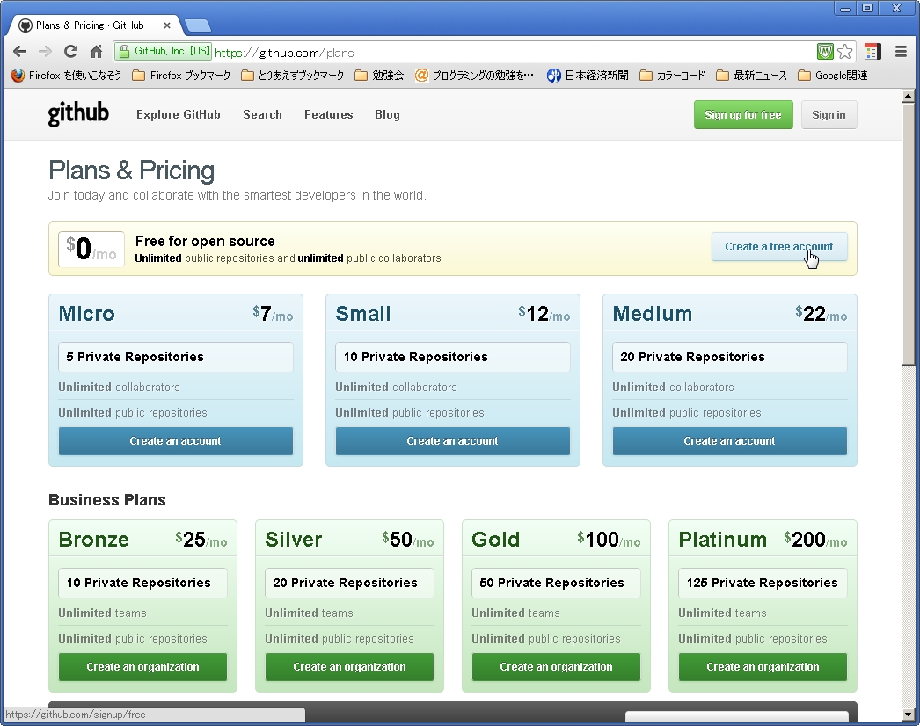Bookmark this page with the star icon
This screenshot has width=920, height=726.
tap(845, 52)
